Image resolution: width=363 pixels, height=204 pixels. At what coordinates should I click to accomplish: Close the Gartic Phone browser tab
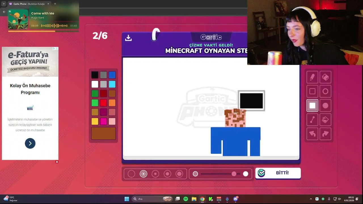click(x=48, y=4)
